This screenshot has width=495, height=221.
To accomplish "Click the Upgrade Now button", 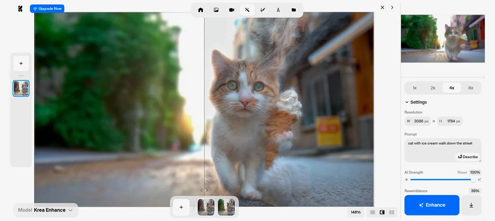I will click(47, 9).
